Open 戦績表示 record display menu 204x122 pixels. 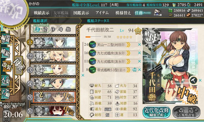(x=42, y=13)
